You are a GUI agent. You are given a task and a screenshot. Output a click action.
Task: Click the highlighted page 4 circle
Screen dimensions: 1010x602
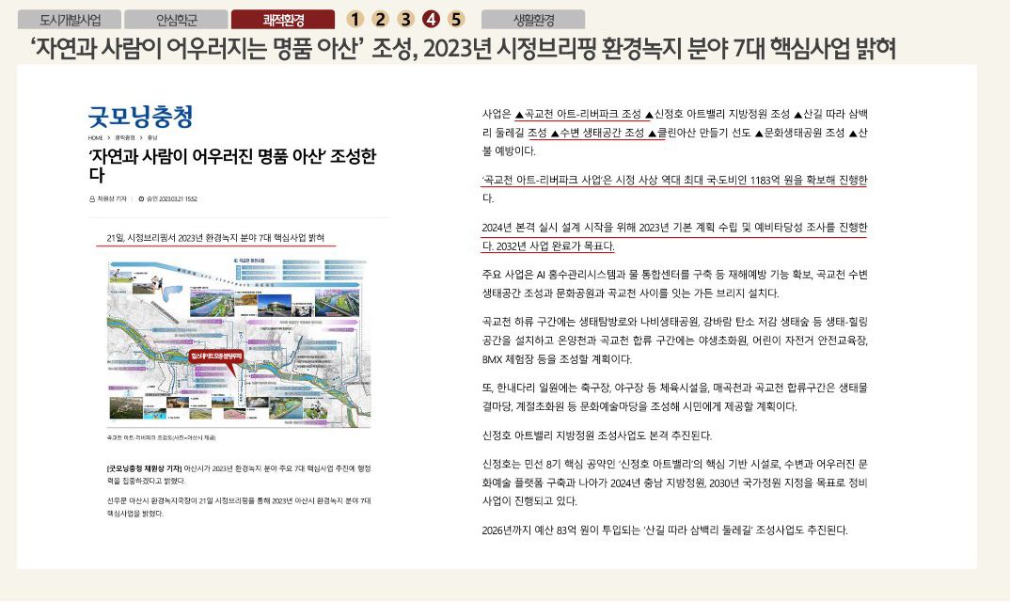coord(431,20)
